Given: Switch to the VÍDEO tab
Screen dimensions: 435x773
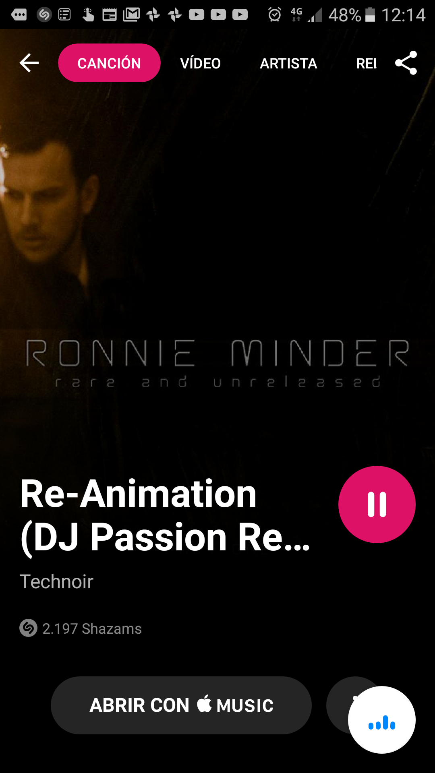Looking at the screenshot, I should click(x=200, y=63).
